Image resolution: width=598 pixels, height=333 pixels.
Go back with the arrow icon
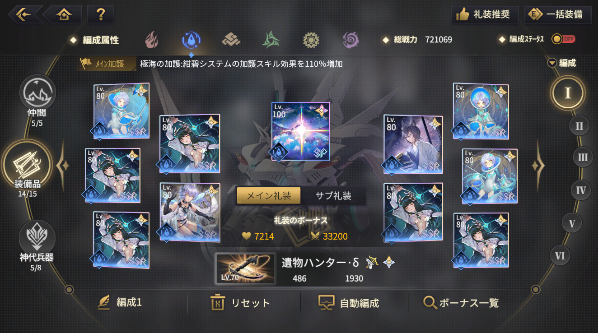[25, 14]
